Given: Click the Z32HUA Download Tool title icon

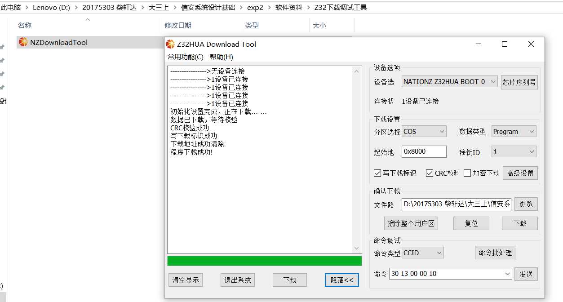Looking at the screenshot, I should [170, 44].
